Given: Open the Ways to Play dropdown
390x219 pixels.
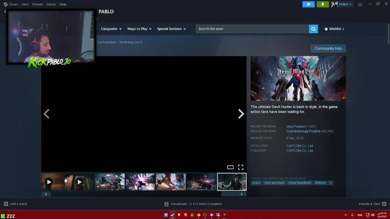Looking at the screenshot, I should coord(139,29).
